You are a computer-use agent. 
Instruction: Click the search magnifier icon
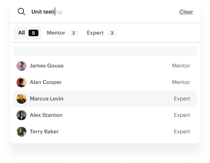21,12
